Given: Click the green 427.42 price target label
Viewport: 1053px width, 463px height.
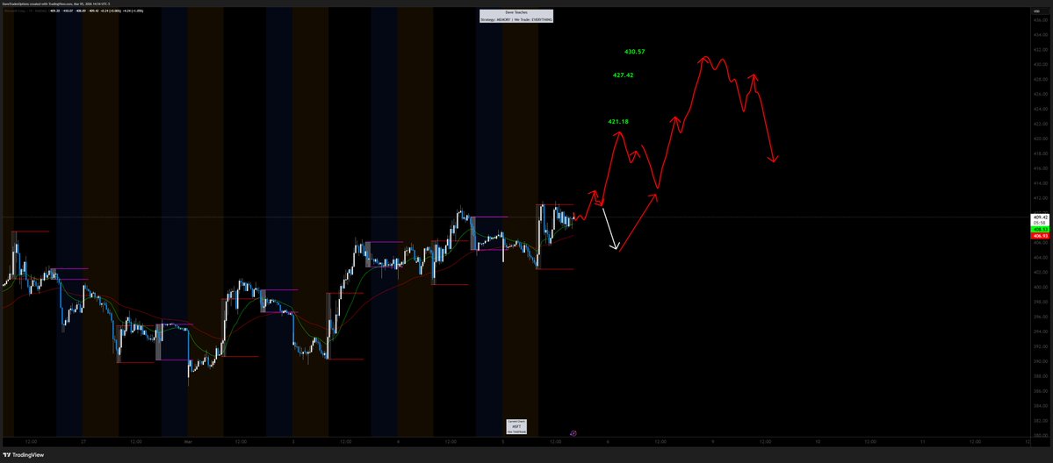Looking at the screenshot, I should [624, 75].
